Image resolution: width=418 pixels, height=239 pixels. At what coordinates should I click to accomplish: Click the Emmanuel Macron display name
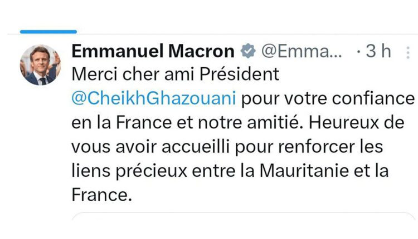[x=153, y=52]
